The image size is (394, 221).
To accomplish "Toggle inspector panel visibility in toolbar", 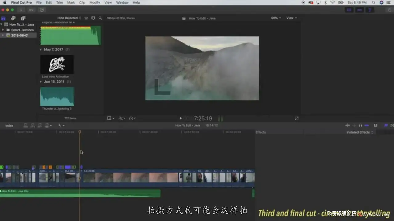I will 370,10.
